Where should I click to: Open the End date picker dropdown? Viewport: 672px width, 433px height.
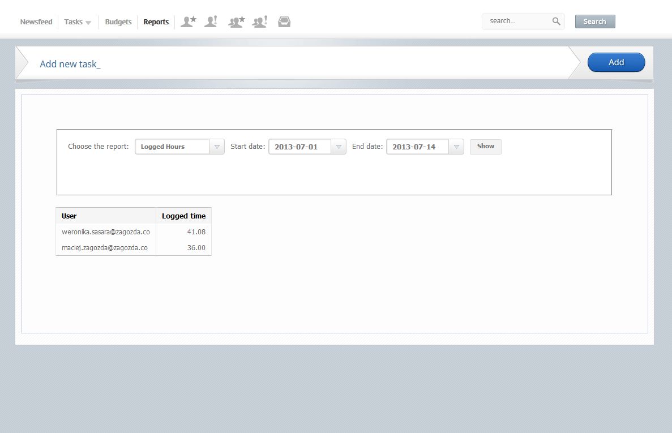pyautogui.click(x=457, y=147)
